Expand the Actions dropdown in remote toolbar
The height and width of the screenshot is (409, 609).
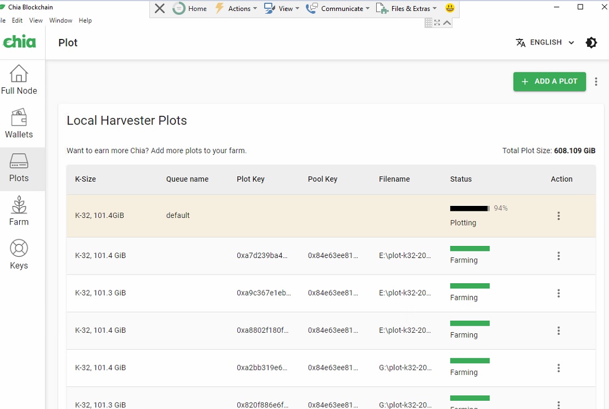tap(236, 9)
